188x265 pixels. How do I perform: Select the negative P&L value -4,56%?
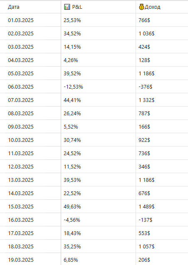coord(72,220)
